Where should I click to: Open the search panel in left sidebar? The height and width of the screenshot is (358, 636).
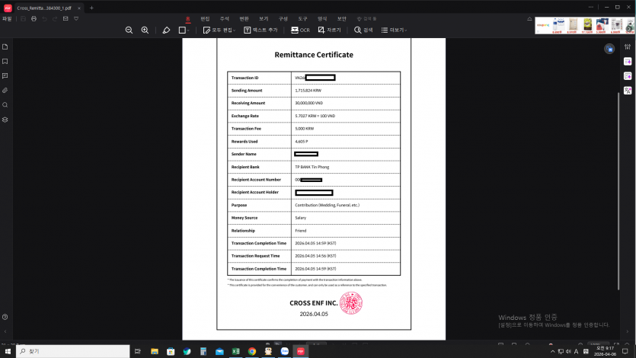[5, 105]
